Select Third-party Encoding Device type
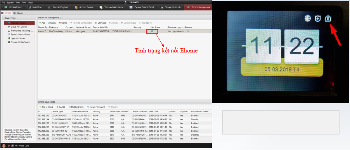Screen dimensions: 350x150 [21, 31]
